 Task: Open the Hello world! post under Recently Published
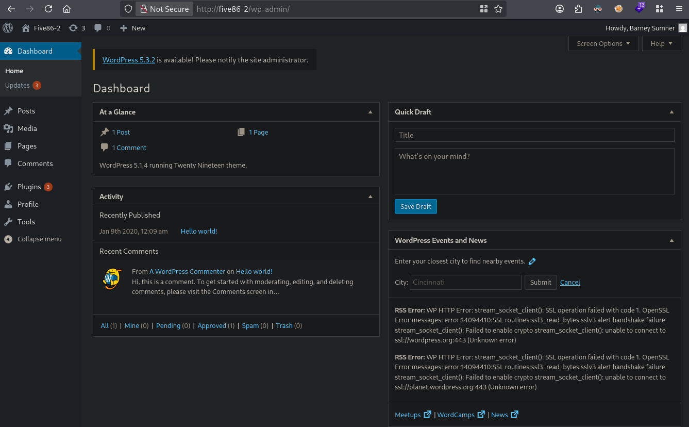click(199, 231)
